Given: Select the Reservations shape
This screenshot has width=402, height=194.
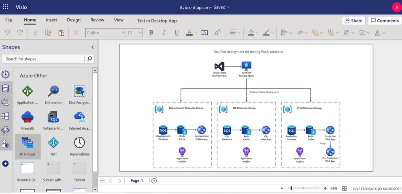Looking at the screenshot, I should (80, 146).
